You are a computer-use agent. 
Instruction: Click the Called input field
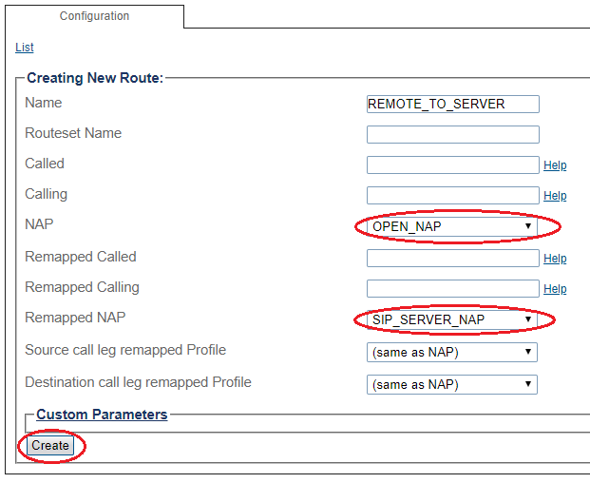point(452,165)
